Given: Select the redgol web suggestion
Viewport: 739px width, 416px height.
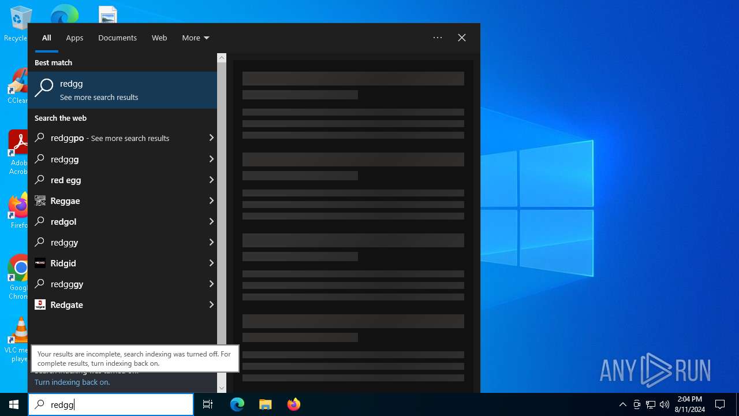Looking at the screenshot, I should (118, 221).
